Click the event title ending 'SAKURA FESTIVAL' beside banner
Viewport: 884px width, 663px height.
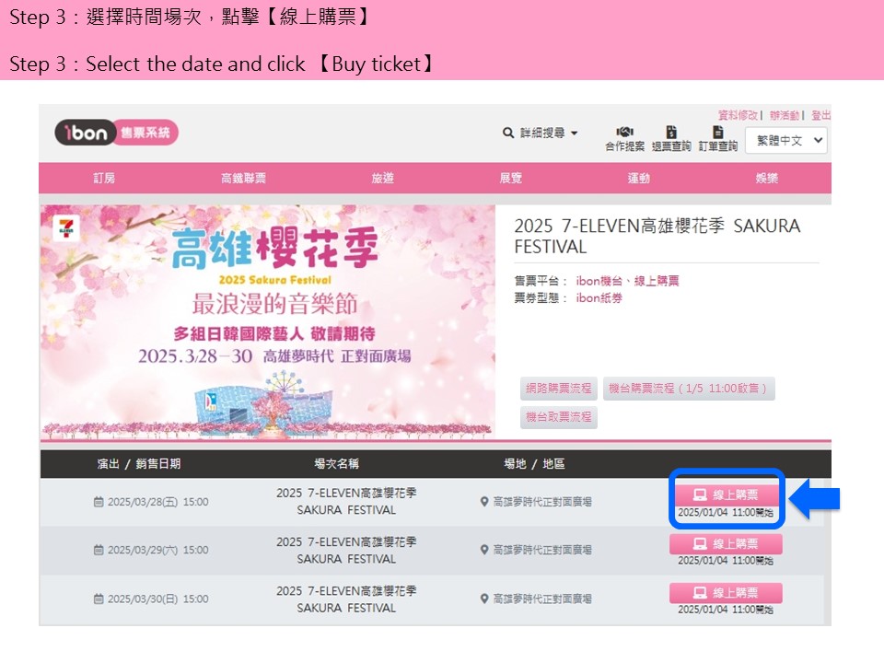point(657,237)
